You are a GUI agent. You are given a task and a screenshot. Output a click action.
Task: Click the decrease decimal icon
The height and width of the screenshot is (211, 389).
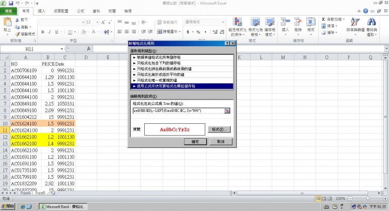coord(222,32)
